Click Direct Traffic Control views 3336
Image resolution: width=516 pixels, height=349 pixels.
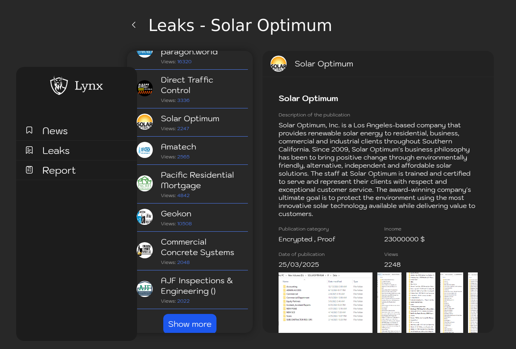tap(183, 100)
